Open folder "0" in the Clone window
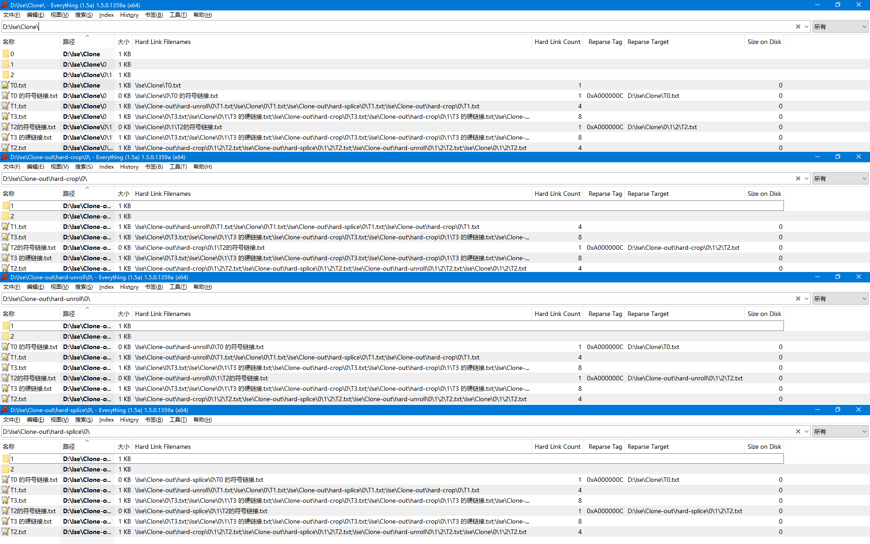870x544 pixels. (x=11, y=54)
